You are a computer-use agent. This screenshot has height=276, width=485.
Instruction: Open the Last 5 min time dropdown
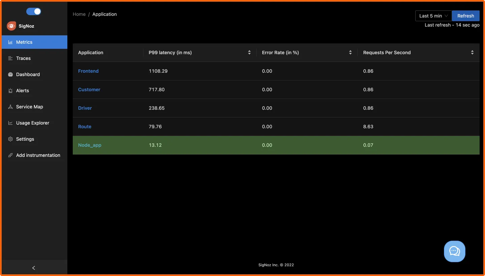[x=433, y=16]
